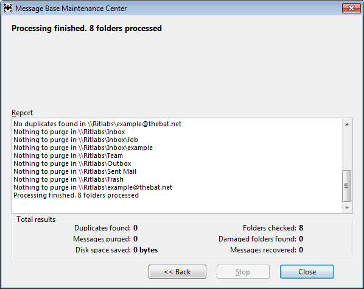Click the report scrollbar thumb

pyautogui.click(x=346, y=186)
